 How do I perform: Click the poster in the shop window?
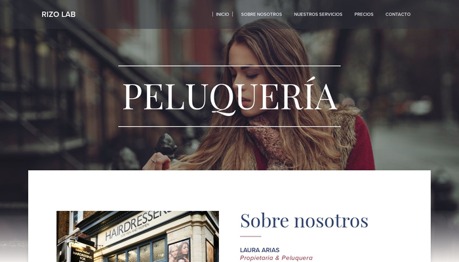(x=179, y=252)
